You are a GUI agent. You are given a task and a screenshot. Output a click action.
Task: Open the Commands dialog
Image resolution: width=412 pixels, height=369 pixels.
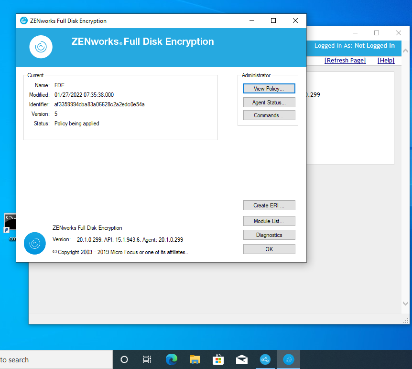click(x=269, y=115)
